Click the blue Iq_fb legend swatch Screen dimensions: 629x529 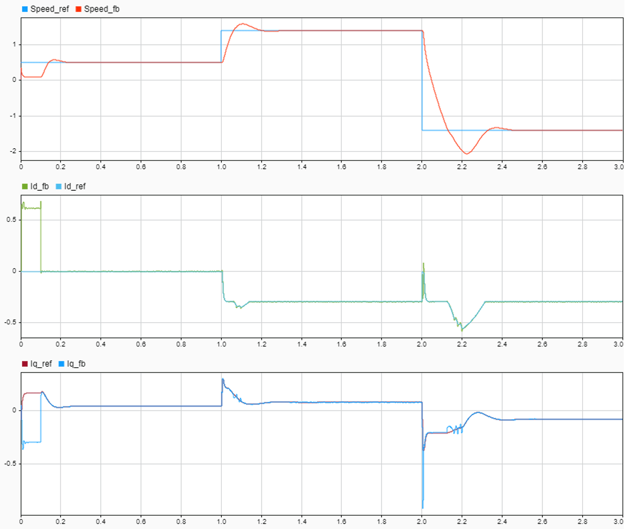click(61, 363)
